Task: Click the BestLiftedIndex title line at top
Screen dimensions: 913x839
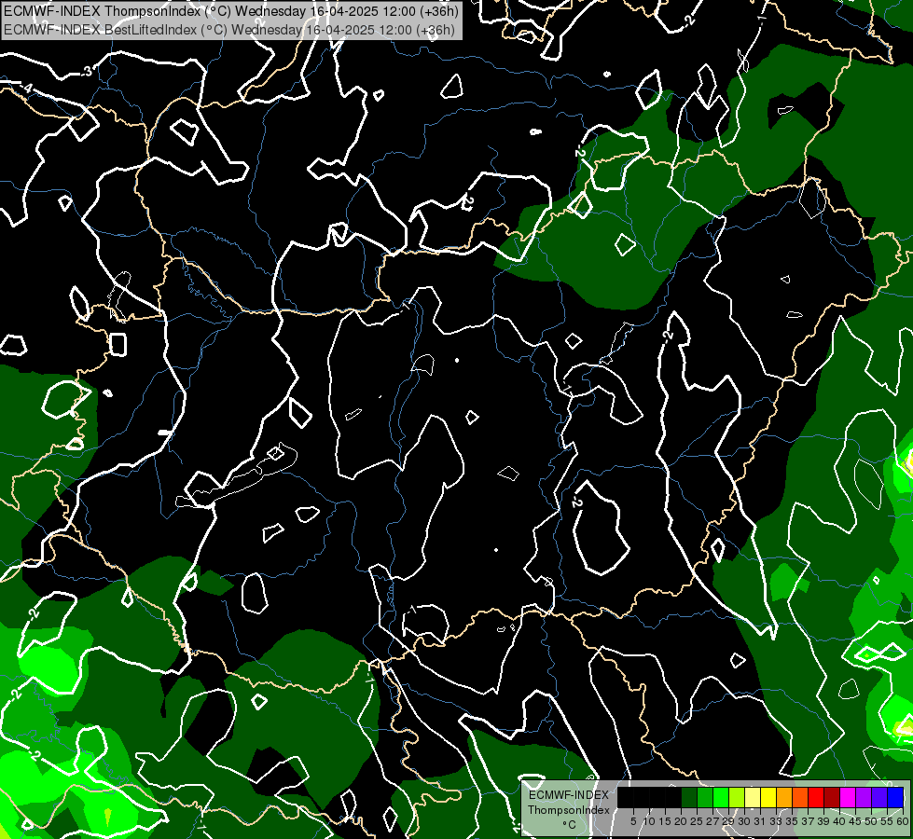Action: pyautogui.click(x=228, y=30)
